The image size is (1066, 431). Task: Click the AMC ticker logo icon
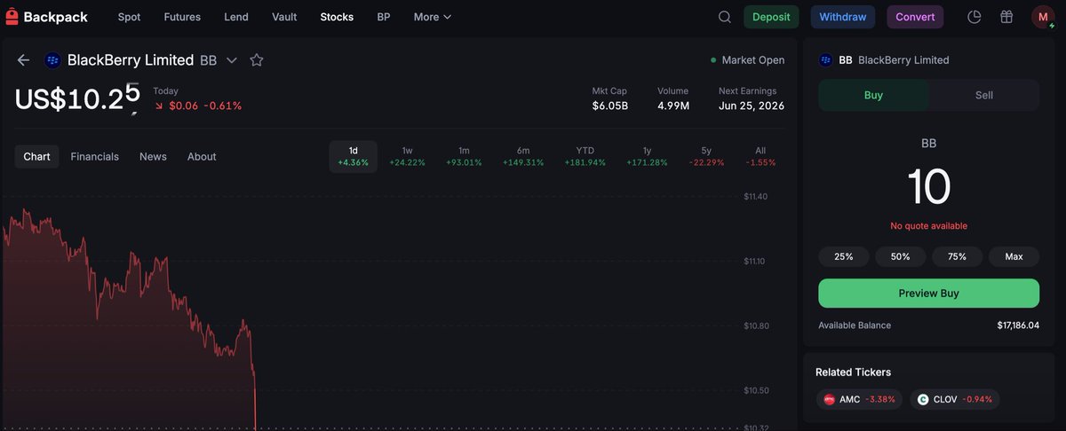click(829, 399)
